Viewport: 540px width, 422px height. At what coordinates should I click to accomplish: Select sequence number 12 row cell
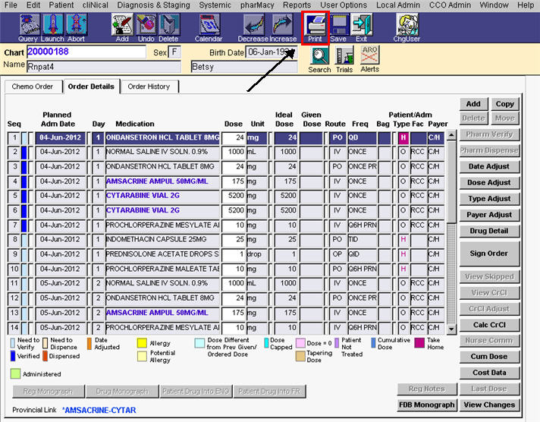click(14, 298)
